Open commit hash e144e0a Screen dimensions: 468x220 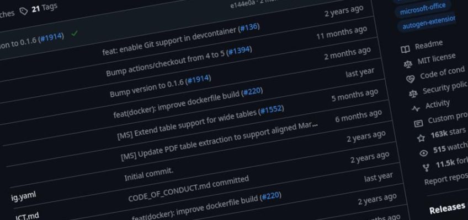click(242, 4)
